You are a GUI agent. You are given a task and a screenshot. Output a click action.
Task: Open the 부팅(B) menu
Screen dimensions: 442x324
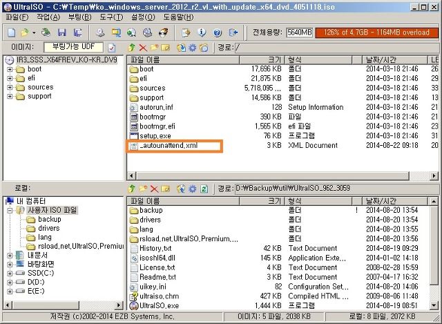click(80, 17)
